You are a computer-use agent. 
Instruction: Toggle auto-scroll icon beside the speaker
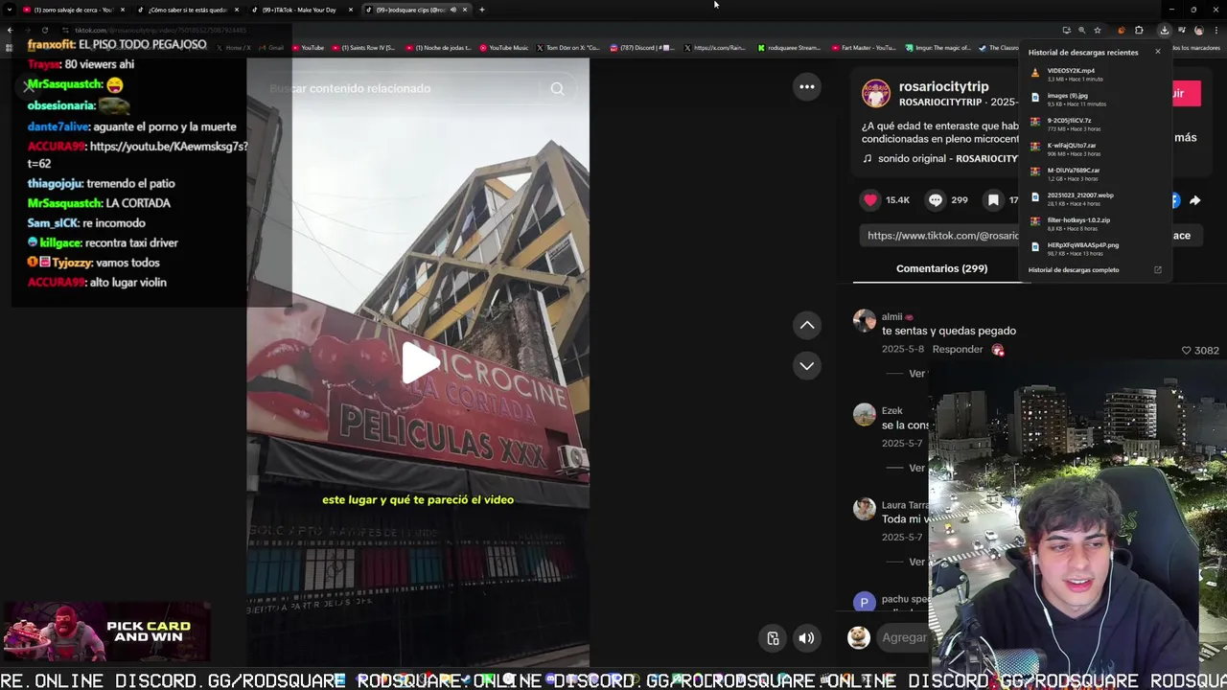click(773, 638)
